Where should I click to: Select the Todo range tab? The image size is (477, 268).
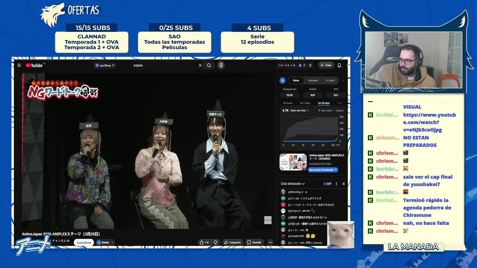[x=339, y=103]
